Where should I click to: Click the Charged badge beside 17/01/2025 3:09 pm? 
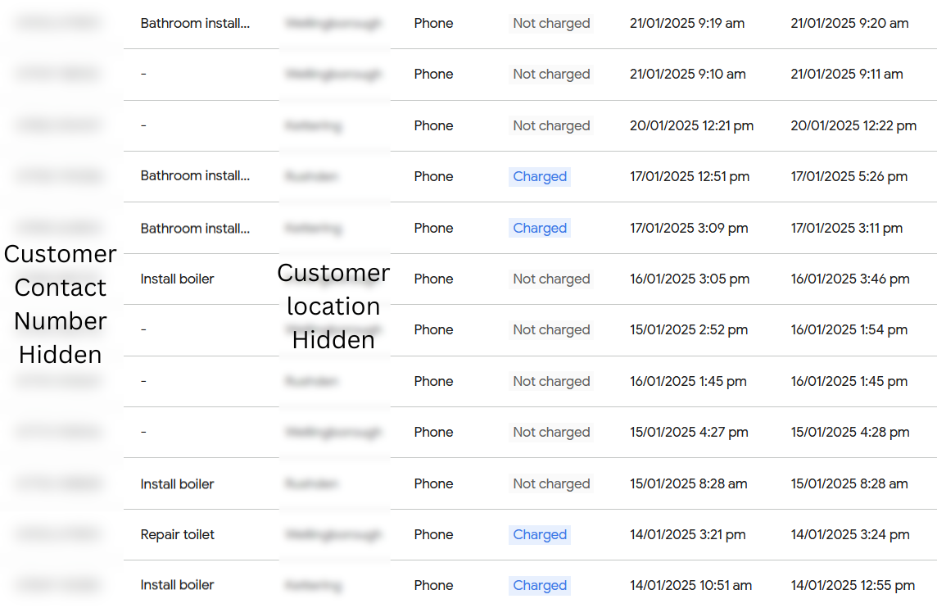[540, 228]
